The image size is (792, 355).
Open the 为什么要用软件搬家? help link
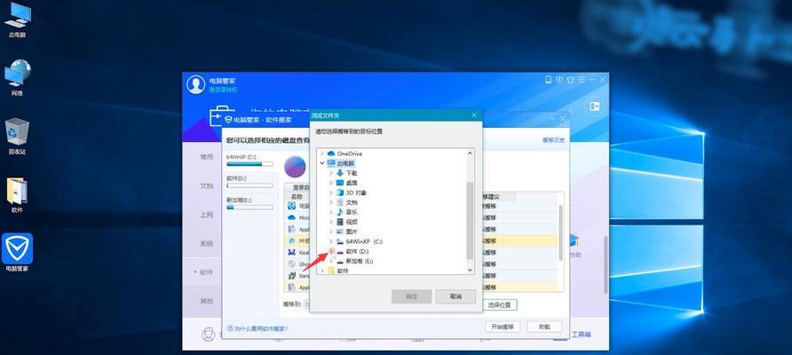pyautogui.click(x=257, y=328)
